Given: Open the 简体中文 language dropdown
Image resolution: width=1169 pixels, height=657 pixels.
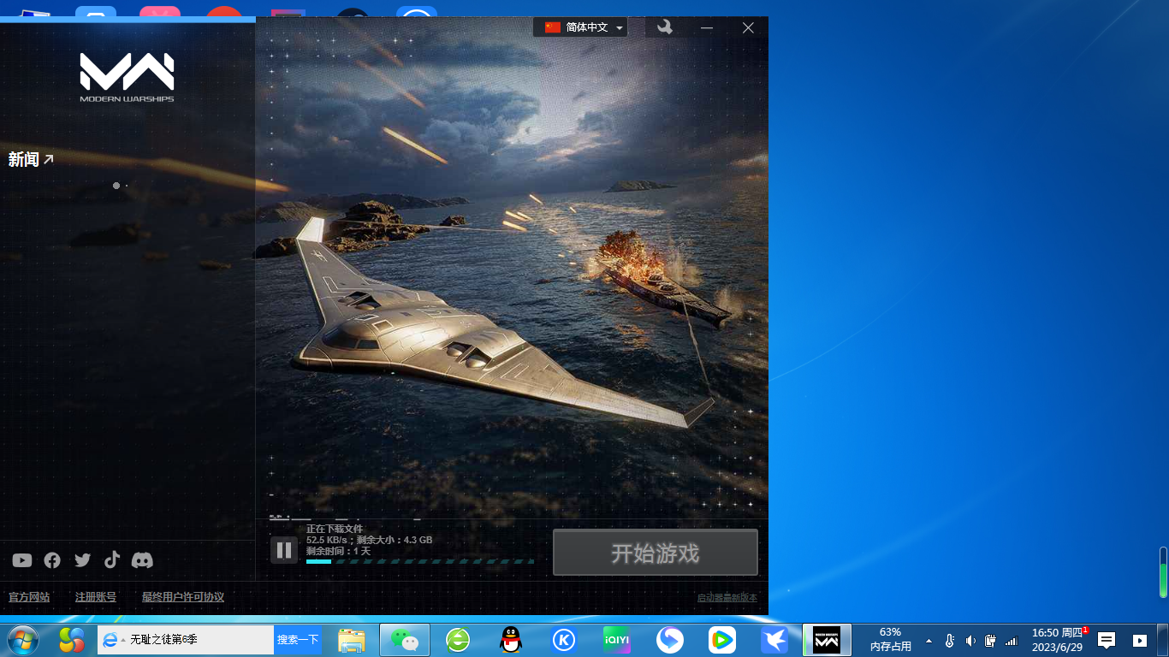Looking at the screenshot, I should coord(580,27).
